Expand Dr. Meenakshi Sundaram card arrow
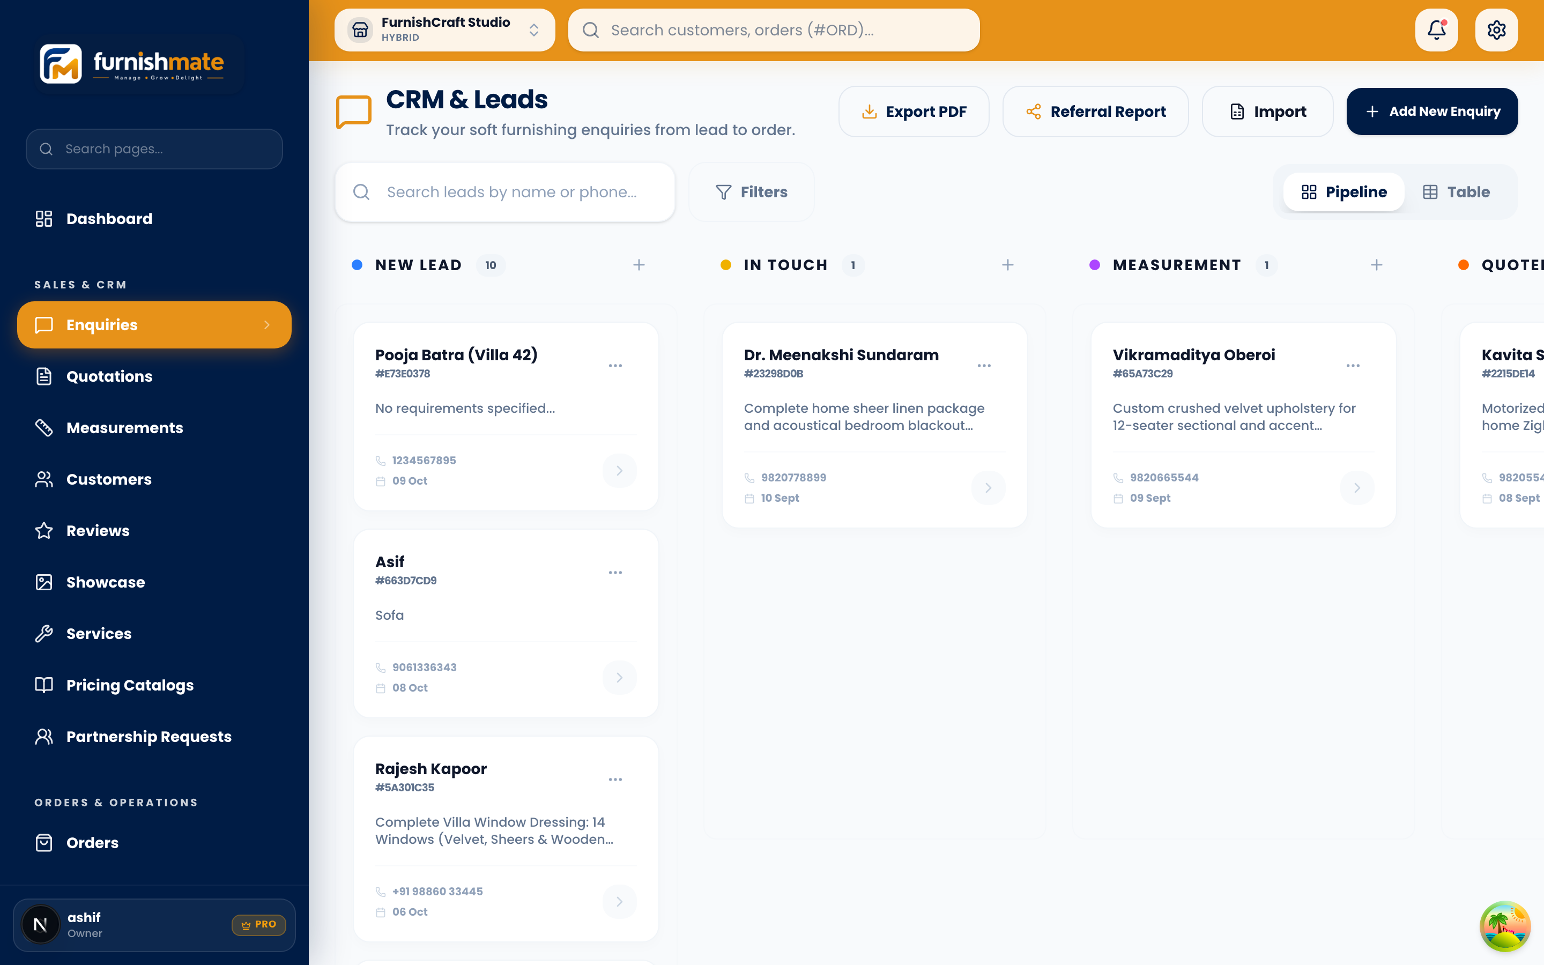Viewport: 1544px width, 965px height. click(x=988, y=488)
